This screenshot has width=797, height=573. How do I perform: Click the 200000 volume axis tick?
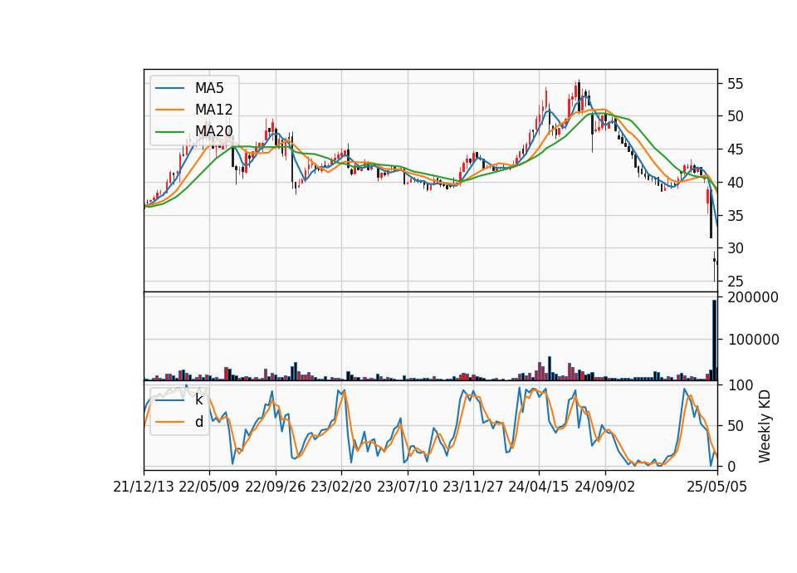[753, 297]
